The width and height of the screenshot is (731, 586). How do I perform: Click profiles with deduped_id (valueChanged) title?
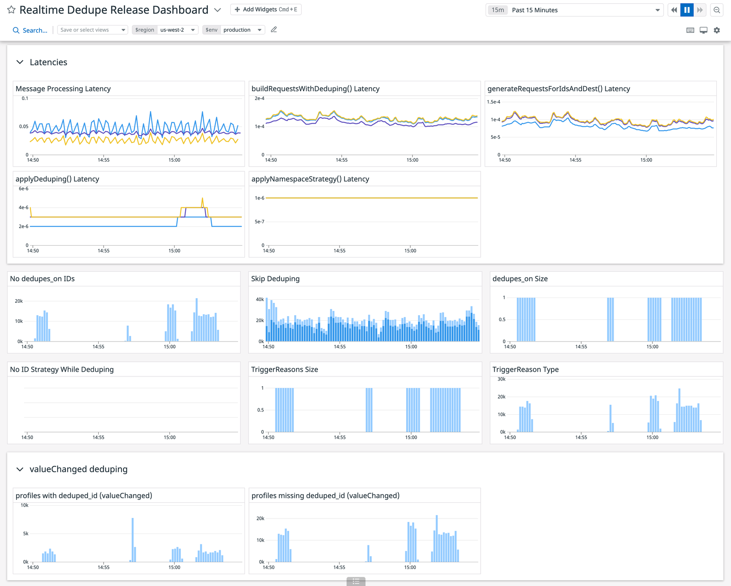(x=84, y=496)
